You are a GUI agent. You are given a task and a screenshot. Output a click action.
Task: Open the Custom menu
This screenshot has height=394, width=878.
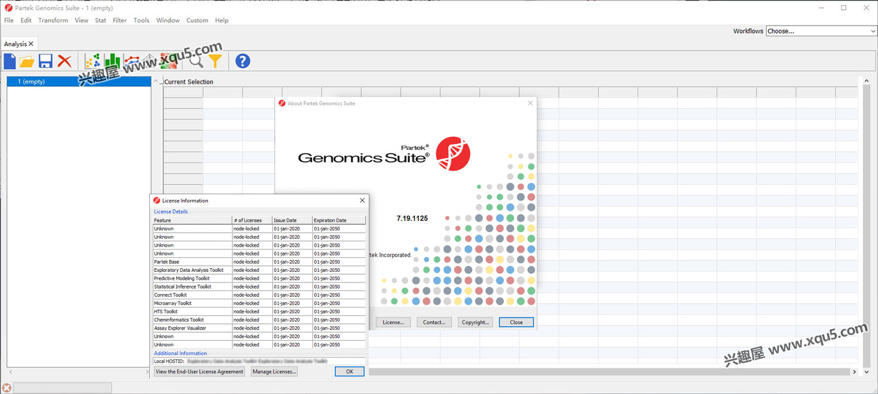coord(197,20)
